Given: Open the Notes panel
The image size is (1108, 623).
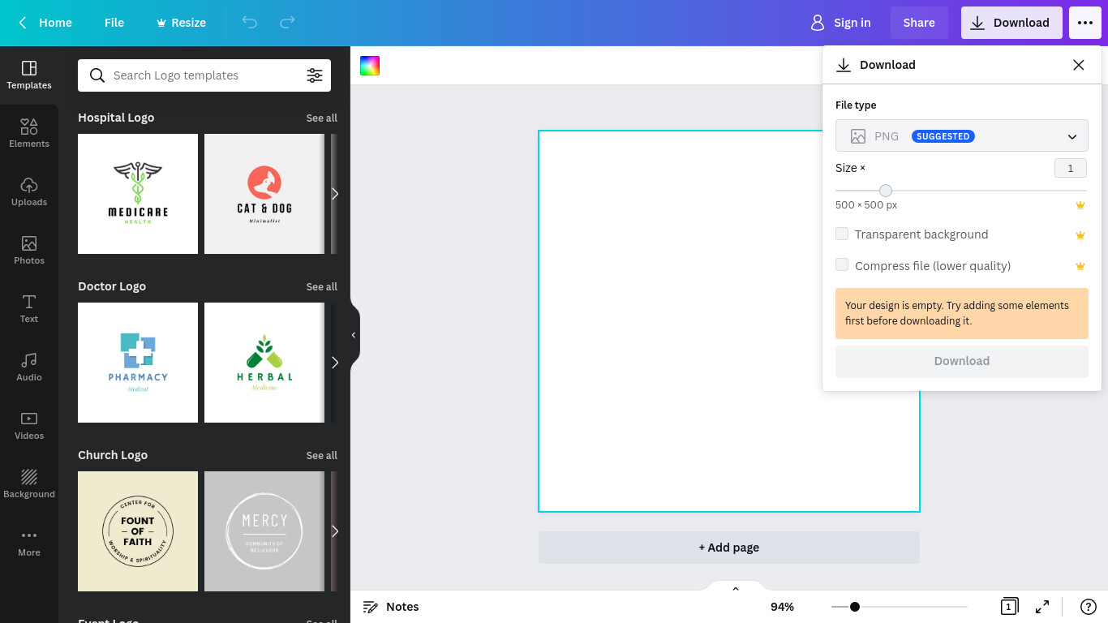Looking at the screenshot, I should 391,607.
